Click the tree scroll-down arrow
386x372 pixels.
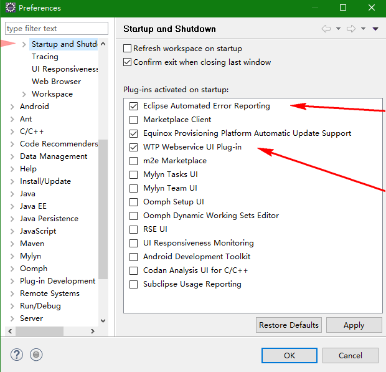103,321
